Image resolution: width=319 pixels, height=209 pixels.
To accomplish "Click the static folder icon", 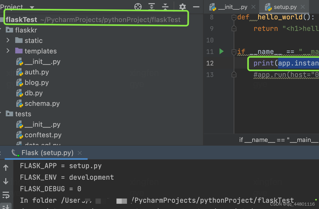I will coord(19,40).
